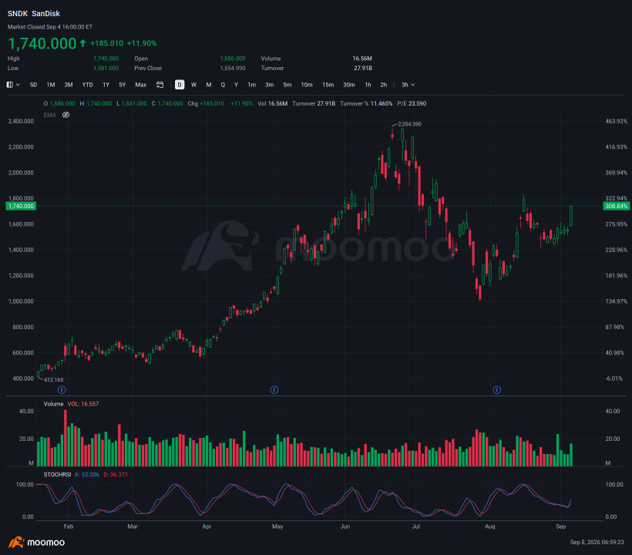Click the +11.90% change in header

pos(142,43)
